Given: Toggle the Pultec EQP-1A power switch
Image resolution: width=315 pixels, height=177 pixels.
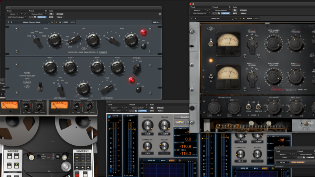Looking at the screenshot, I should (139, 89).
